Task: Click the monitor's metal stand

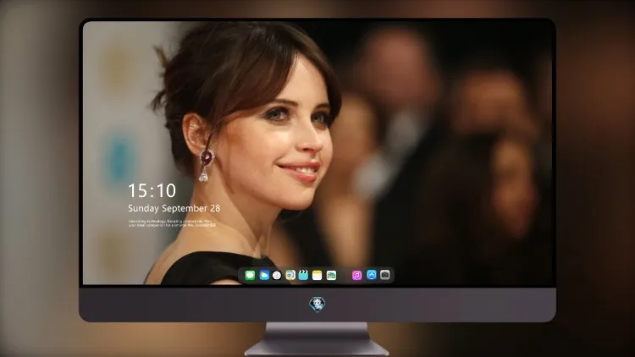Action: [317, 339]
